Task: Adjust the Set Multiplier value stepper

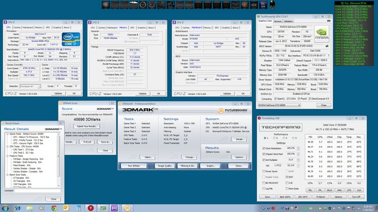Action: [x=298, y=160]
